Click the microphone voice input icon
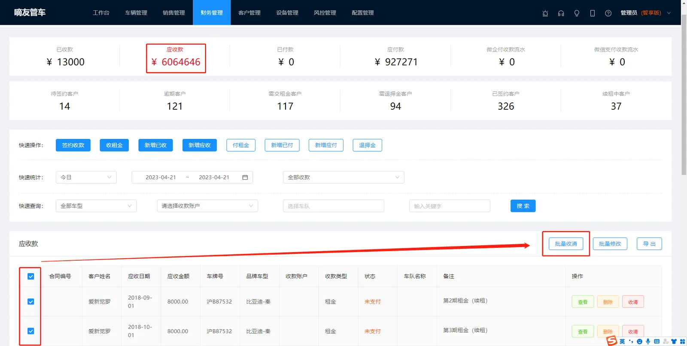Viewport: 687px width, 346px height. pos(648,341)
